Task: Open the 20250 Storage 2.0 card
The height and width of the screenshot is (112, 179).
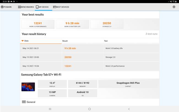Action: 107,24
